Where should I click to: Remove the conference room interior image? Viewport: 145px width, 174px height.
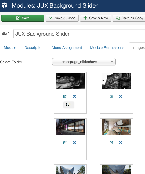click(120, 142)
